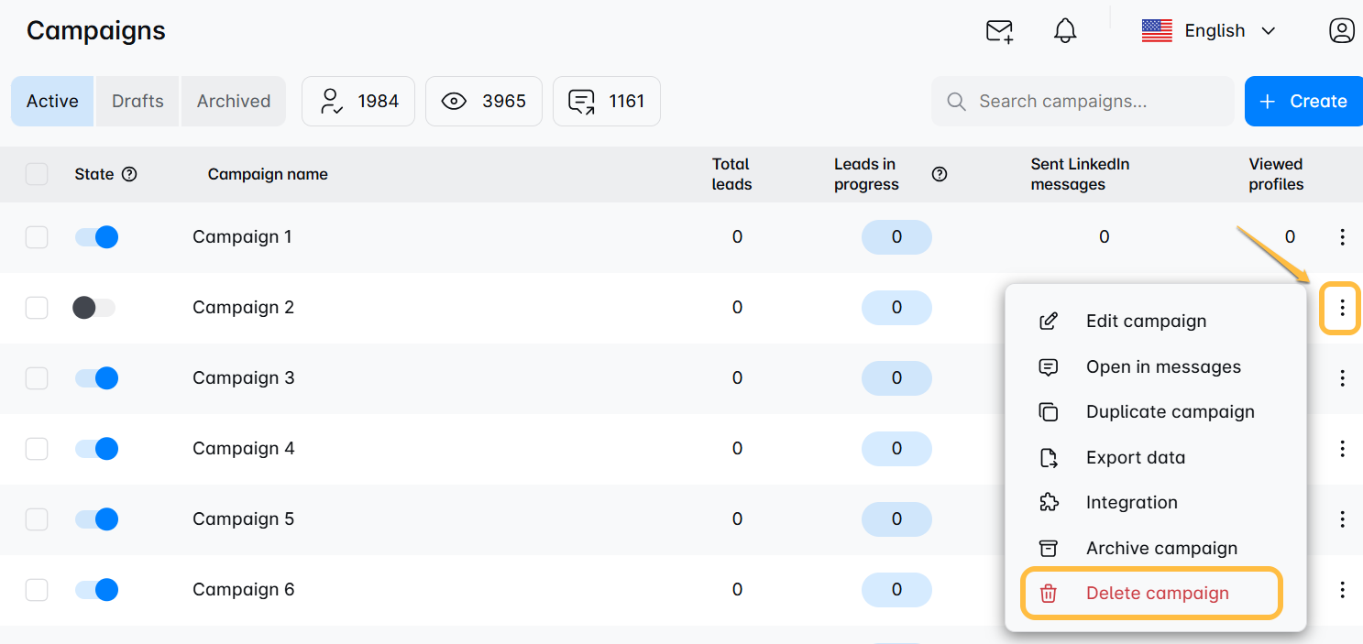Enable Campaign 2 state switch
The image size is (1363, 644).
[94, 308]
